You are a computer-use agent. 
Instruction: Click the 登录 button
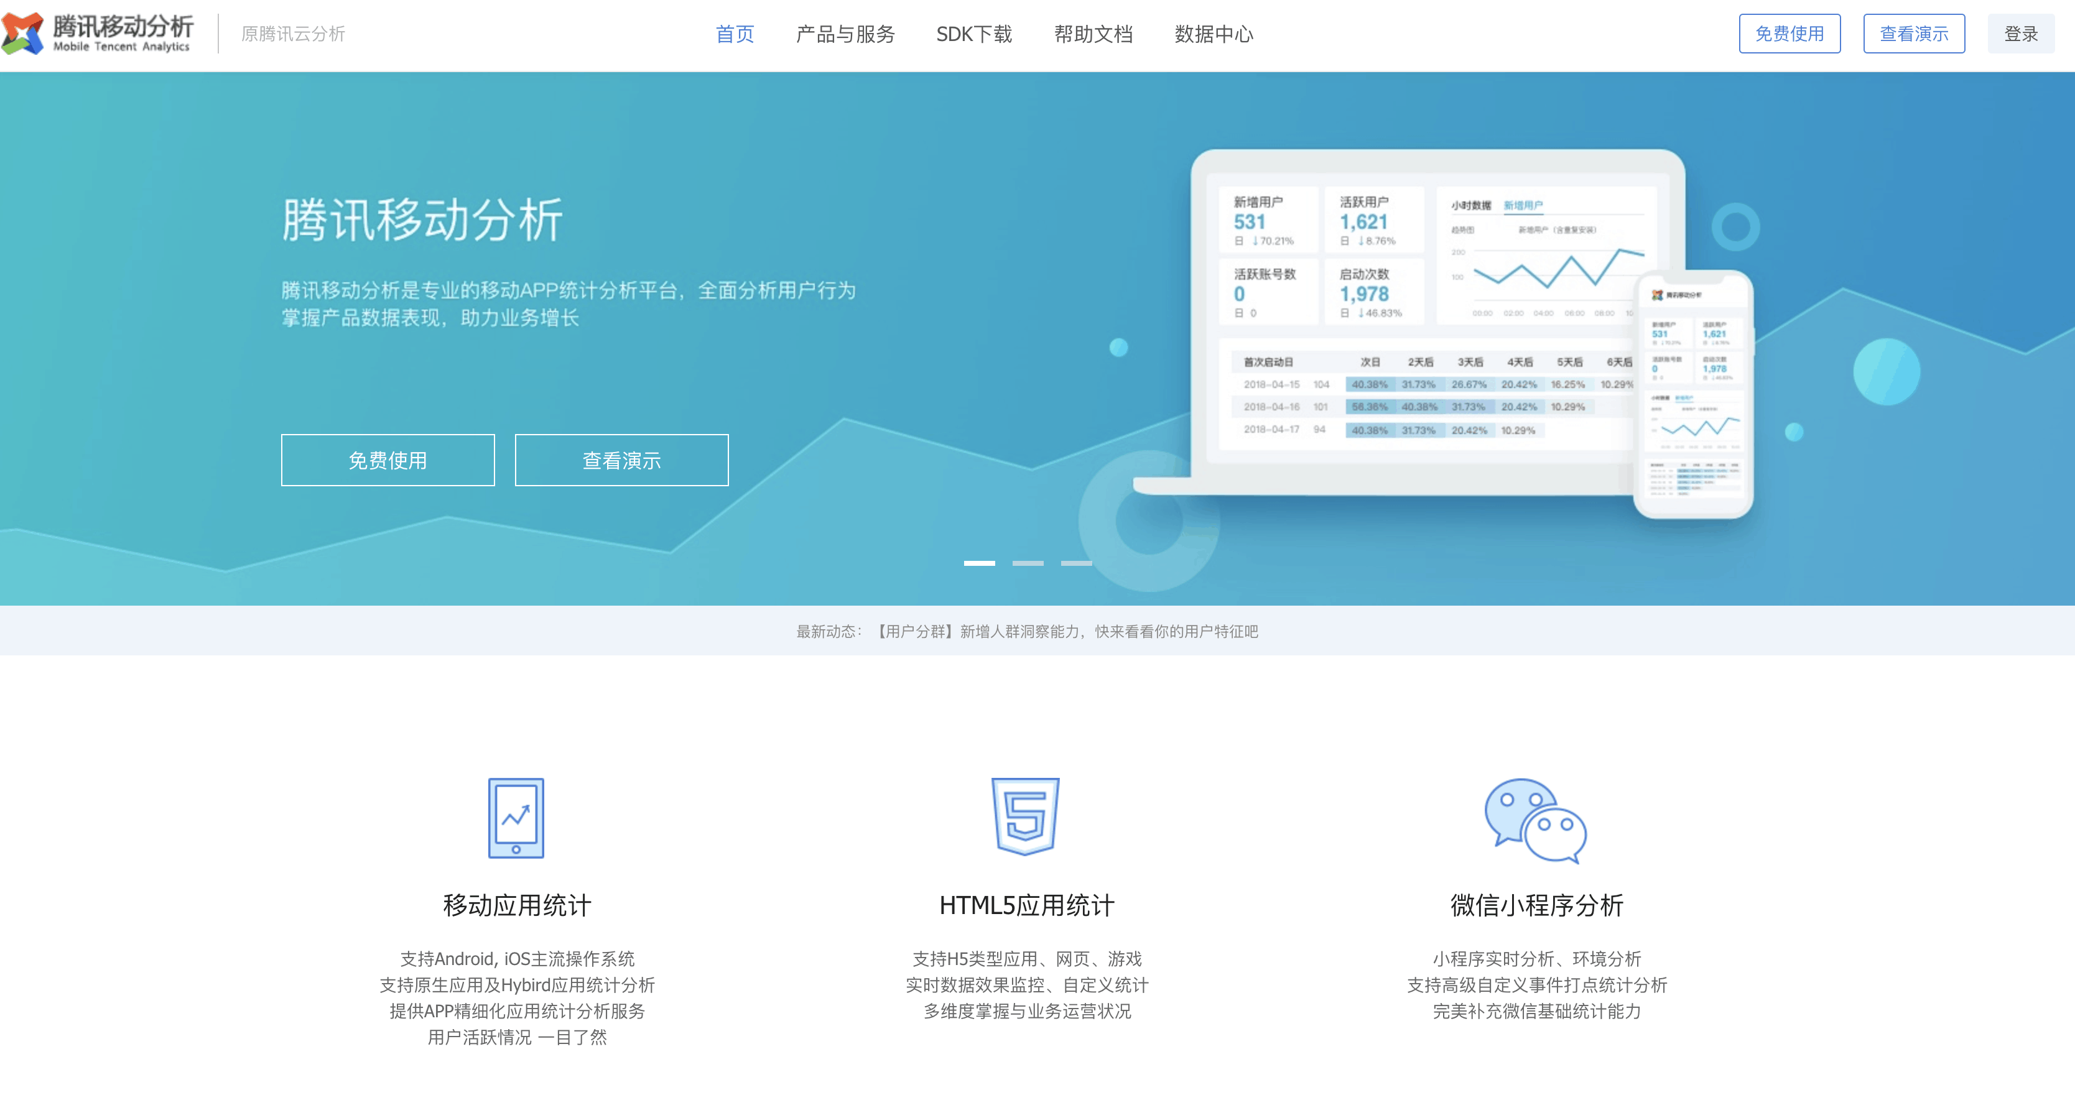coord(2021,34)
